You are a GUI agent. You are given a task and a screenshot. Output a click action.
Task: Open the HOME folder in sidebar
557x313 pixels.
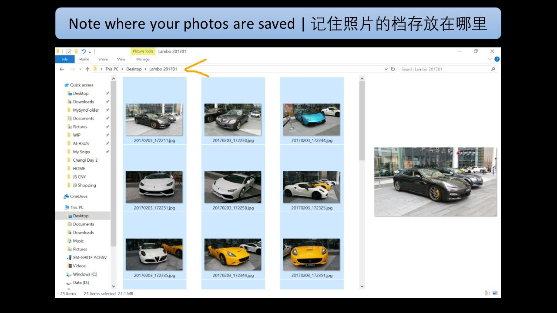pos(79,169)
